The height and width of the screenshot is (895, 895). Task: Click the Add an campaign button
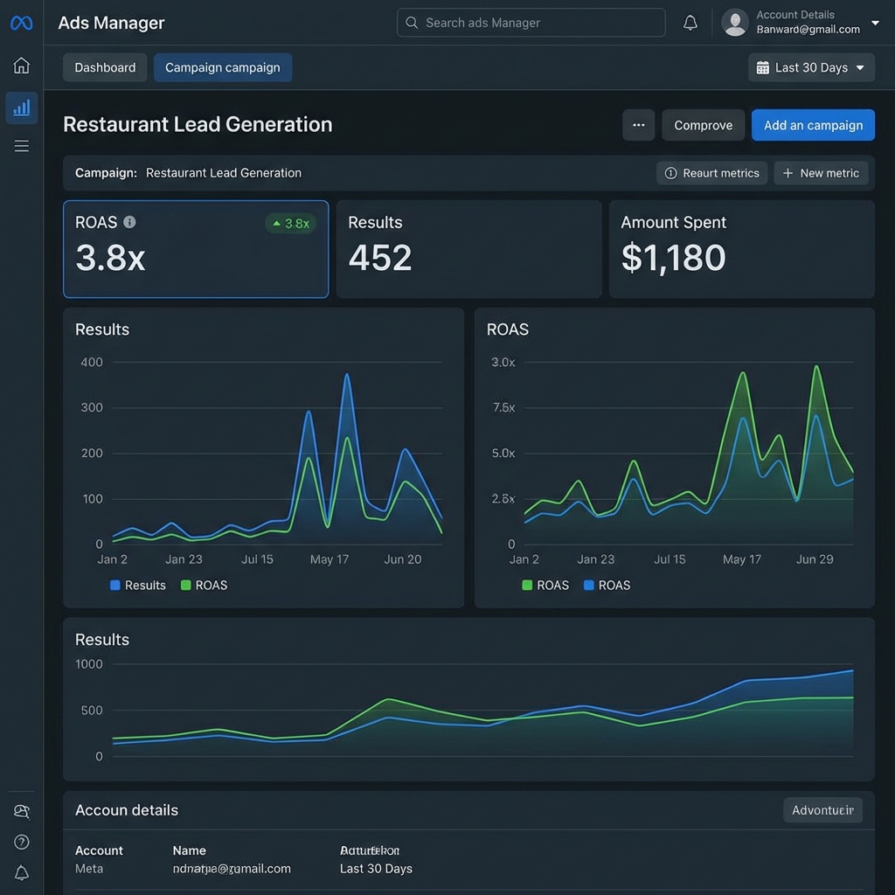[813, 125]
